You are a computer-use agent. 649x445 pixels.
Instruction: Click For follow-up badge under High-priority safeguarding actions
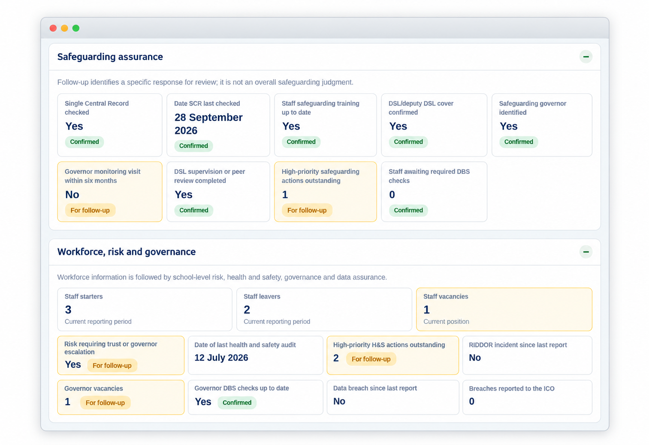307,210
